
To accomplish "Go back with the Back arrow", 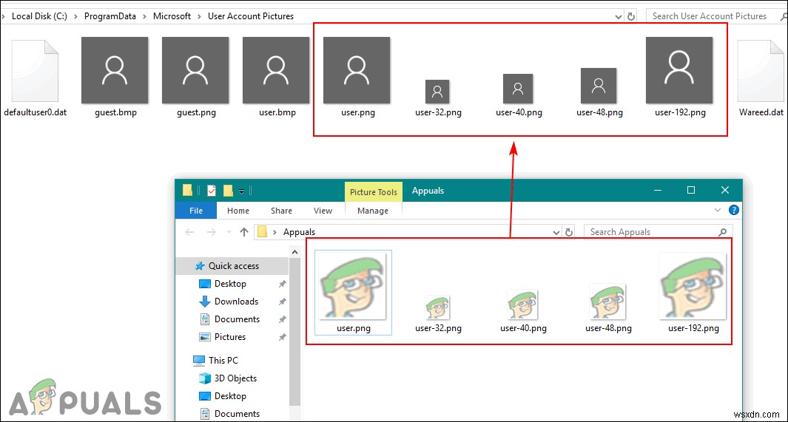I will click(189, 232).
